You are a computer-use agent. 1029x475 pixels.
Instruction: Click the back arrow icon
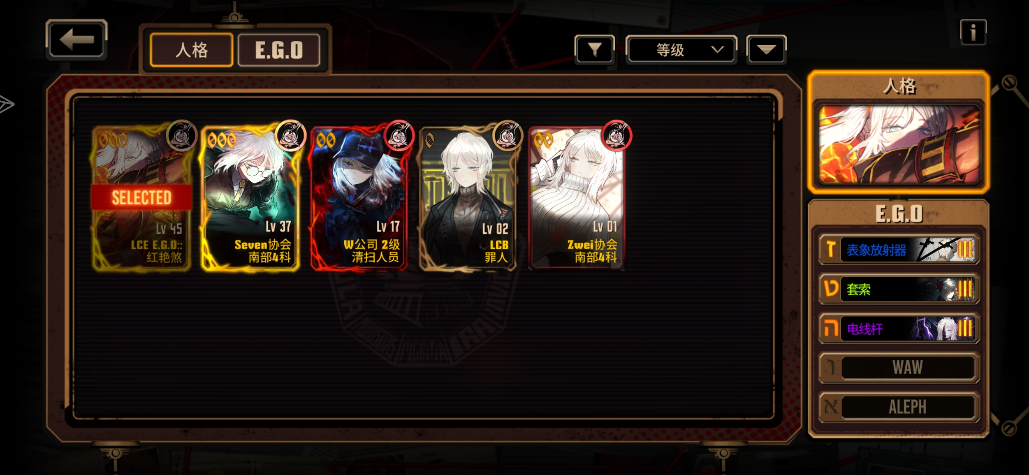tap(77, 40)
